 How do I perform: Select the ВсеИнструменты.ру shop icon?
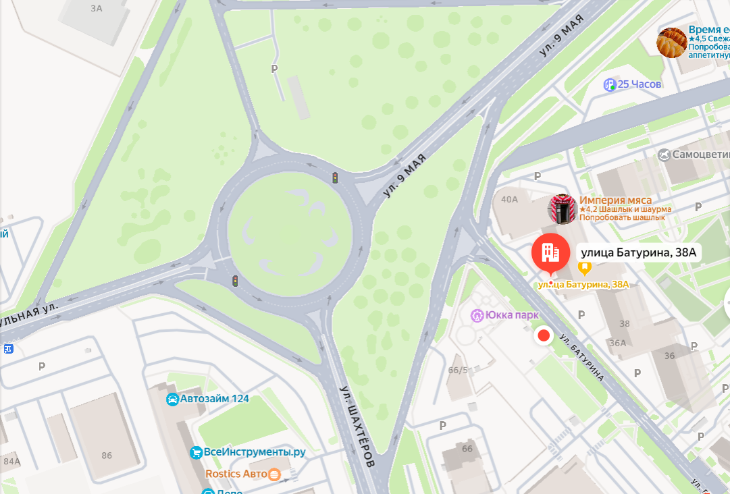[x=196, y=453]
